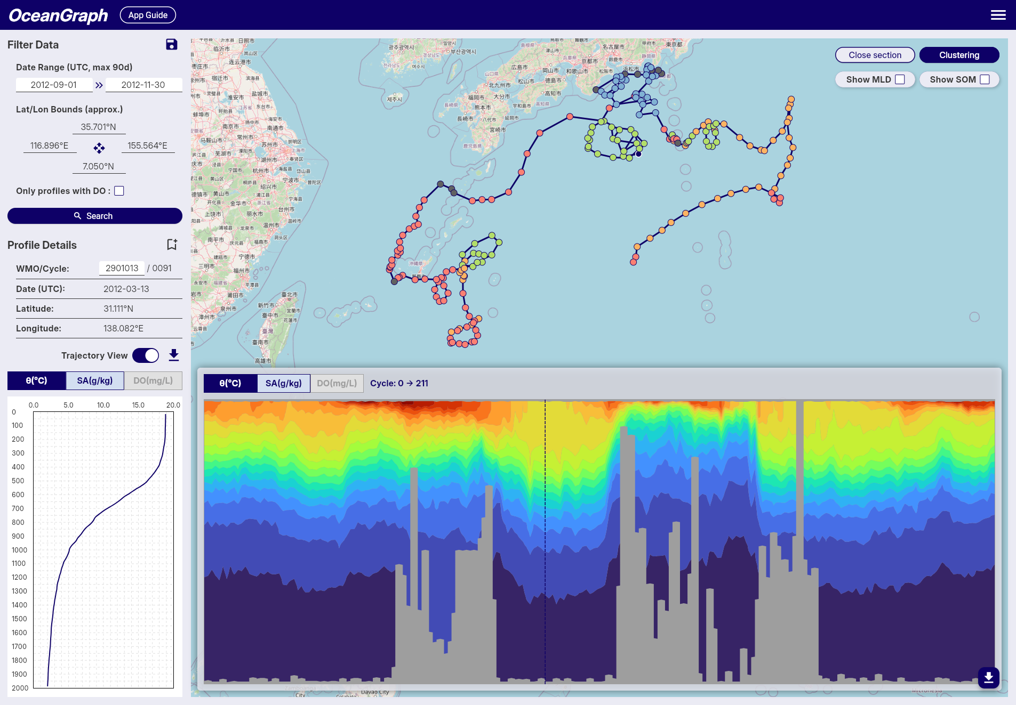Open the hamburger menu at top right
The height and width of the screenshot is (705, 1016).
point(998,14)
